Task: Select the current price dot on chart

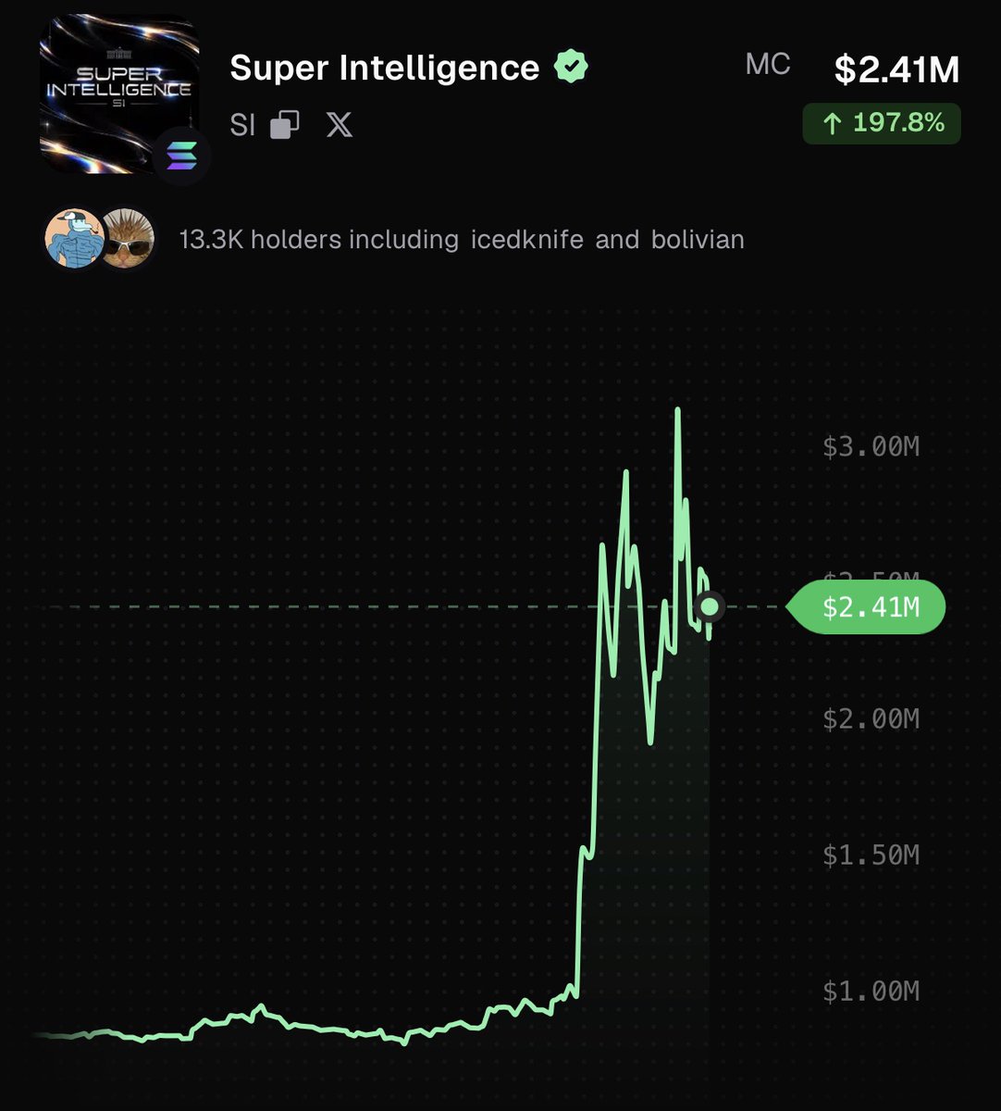Action: 710,606
